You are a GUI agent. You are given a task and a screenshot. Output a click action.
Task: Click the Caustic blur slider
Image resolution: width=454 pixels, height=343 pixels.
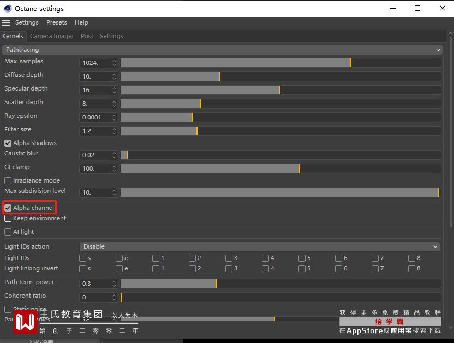coord(280,155)
